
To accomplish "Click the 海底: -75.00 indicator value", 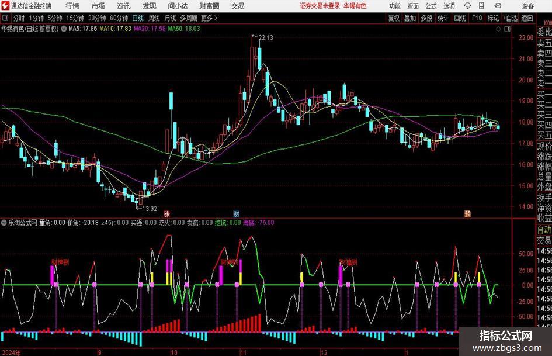I will point(259,223).
